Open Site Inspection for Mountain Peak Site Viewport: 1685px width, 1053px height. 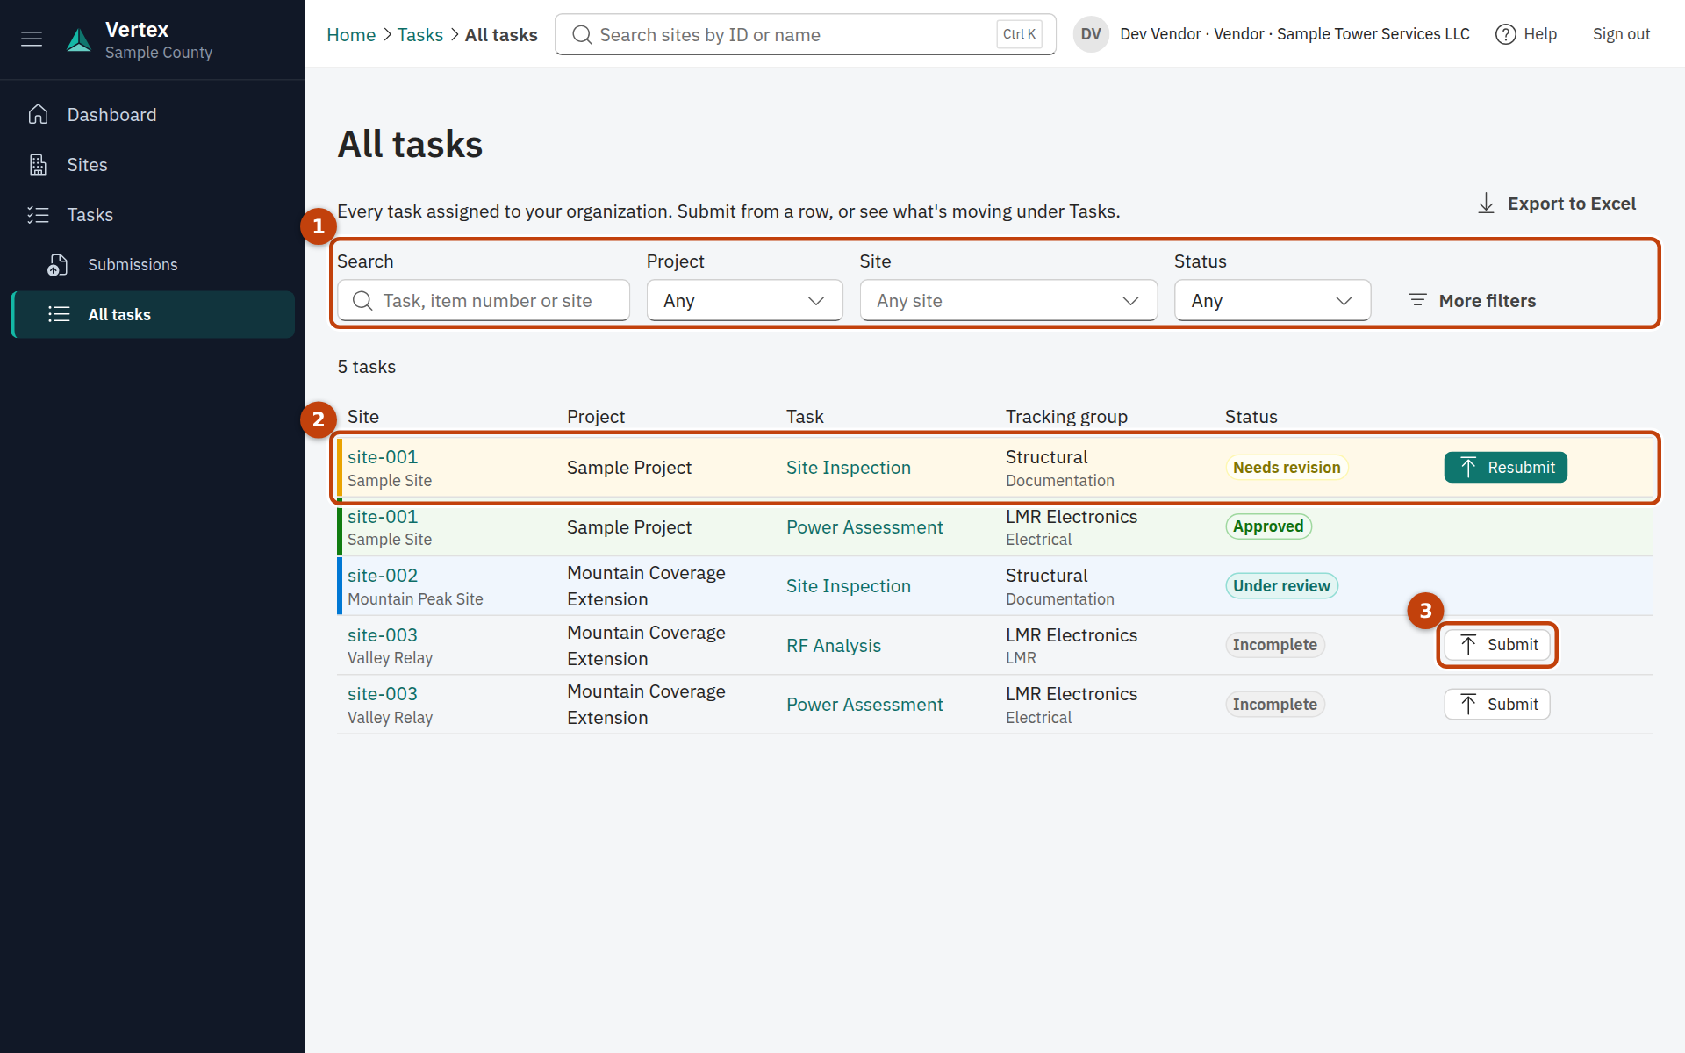[x=848, y=586]
